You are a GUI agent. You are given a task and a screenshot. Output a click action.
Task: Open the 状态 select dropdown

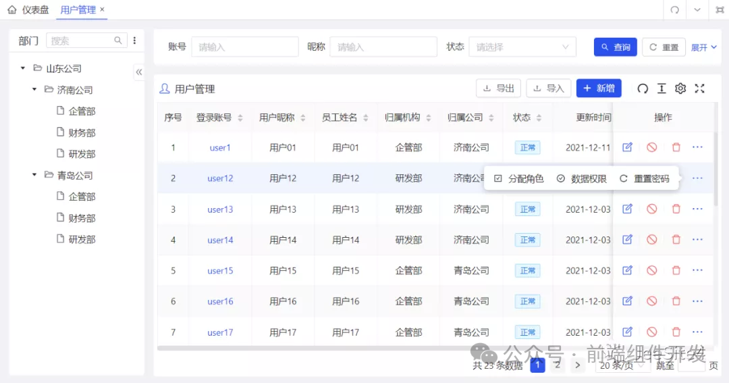tap(522, 47)
